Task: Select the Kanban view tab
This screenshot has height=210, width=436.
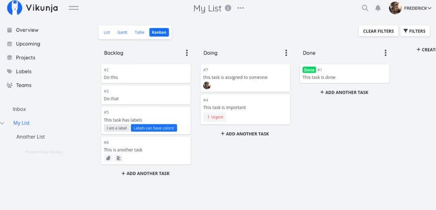Action: [159, 32]
